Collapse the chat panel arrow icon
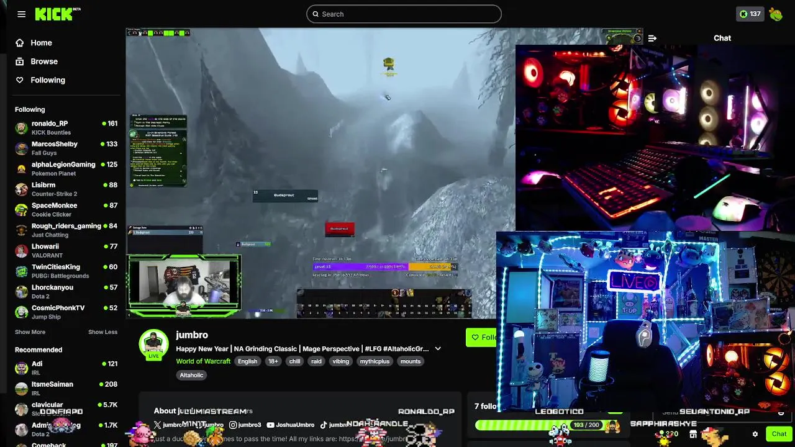Image resolution: width=795 pixels, height=447 pixels. (652, 38)
